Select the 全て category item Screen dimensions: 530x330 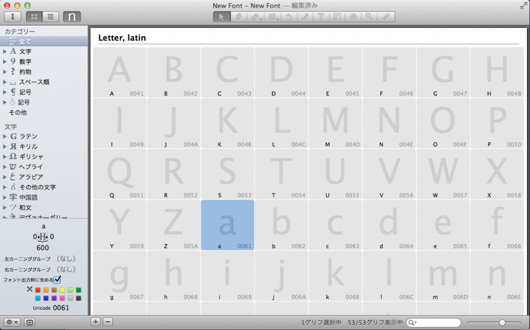tap(25, 41)
